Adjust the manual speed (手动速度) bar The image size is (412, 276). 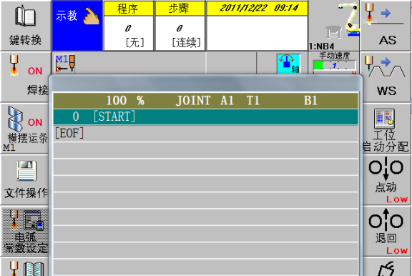(x=334, y=65)
